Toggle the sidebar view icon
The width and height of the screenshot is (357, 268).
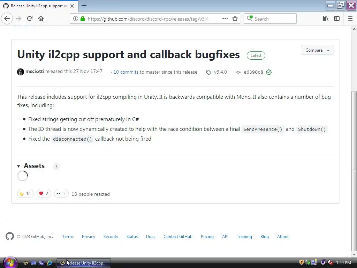tap(337, 19)
